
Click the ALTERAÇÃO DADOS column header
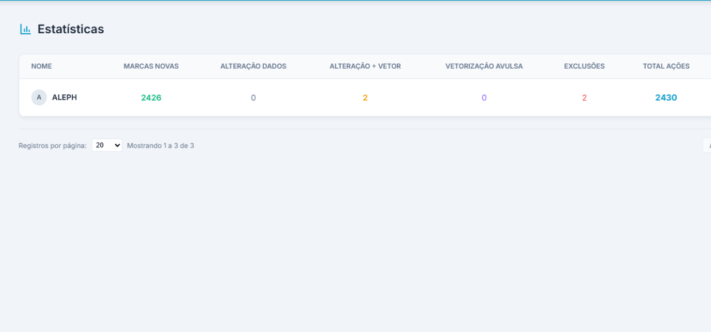pyautogui.click(x=253, y=66)
